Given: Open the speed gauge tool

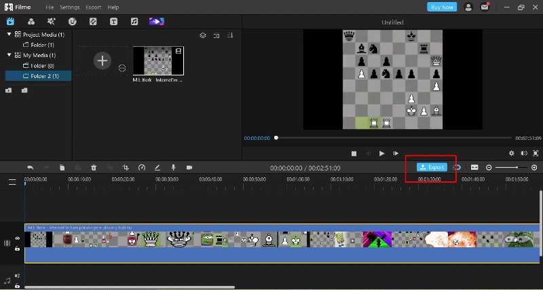Looking at the screenshot, I should (x=142, y=168).
